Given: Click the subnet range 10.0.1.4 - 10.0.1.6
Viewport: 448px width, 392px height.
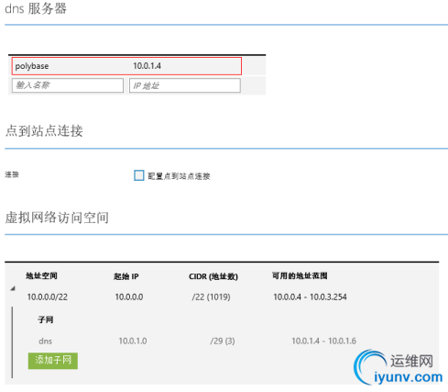Looking at the screenshot, I should (323, 341).
